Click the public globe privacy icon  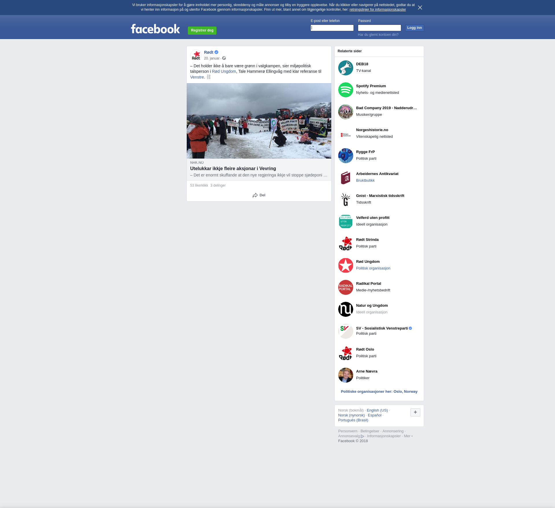224,58
